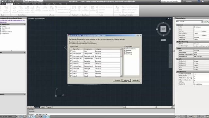209x118 pixels.
Task: Open the Parametrisch ribbon tab
Action: tap(26, 4)
